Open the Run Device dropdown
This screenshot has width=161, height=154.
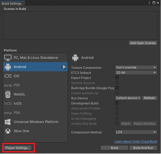(128, 98)
